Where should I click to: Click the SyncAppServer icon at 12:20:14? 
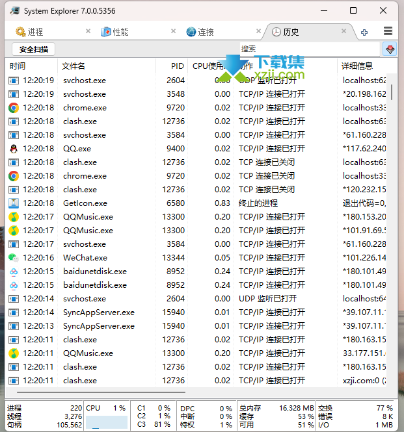[14, 312]
